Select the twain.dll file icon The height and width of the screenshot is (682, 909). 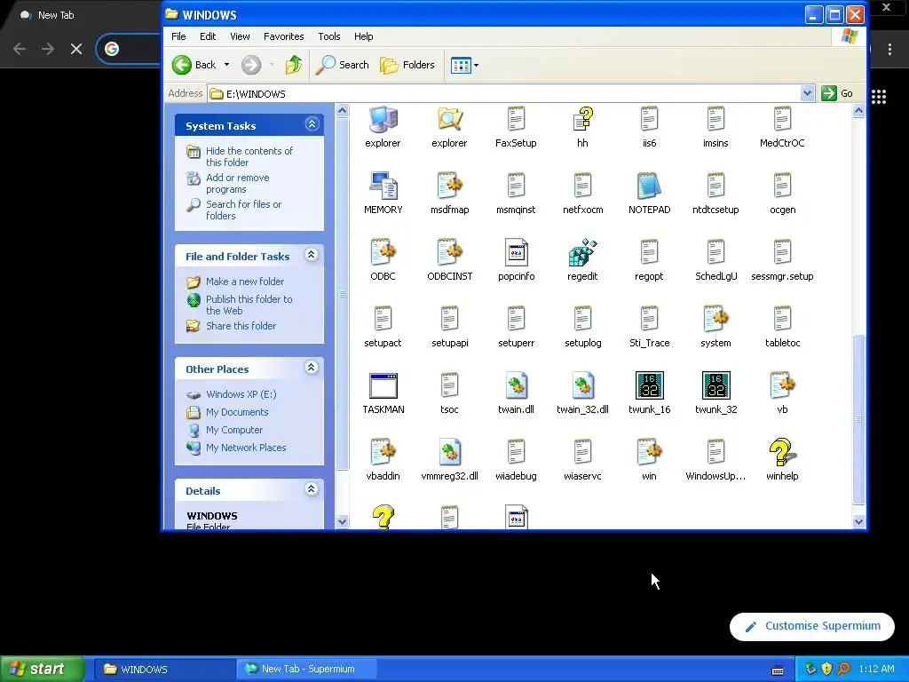coord(516,385)
